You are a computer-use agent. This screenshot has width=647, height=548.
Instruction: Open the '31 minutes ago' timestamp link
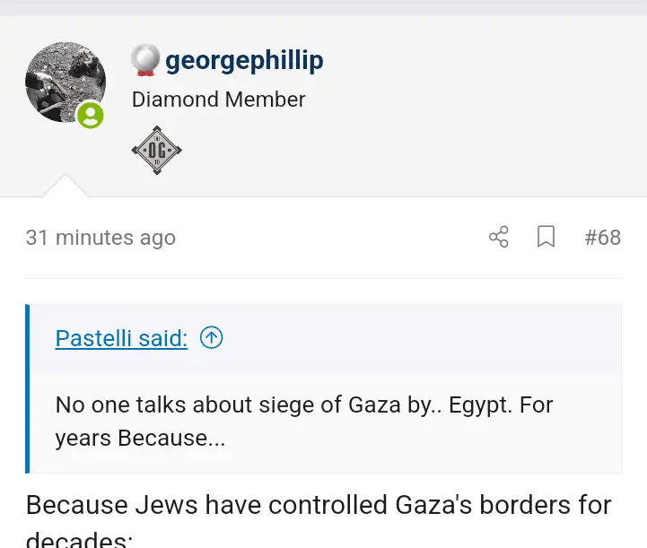101,238
